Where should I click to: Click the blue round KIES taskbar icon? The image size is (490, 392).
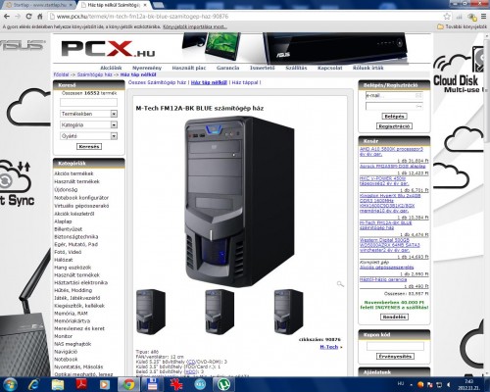[200, 384]
